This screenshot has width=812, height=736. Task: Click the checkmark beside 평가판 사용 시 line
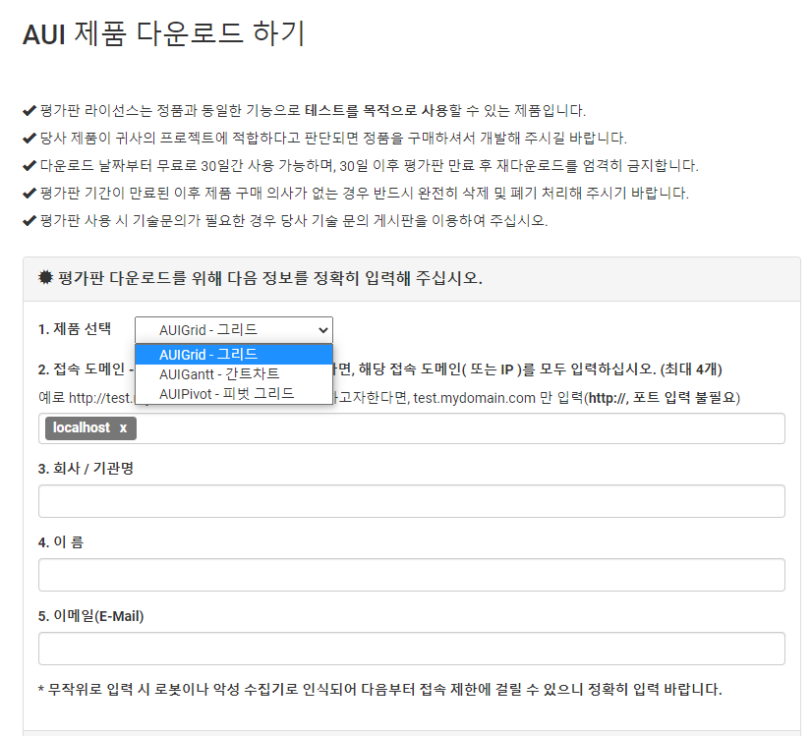click(x=29, y=220)
